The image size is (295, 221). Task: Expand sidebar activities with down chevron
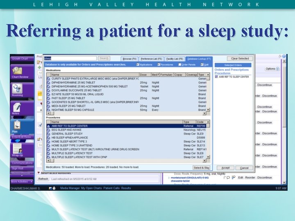pyautogui.click(x=22, y=176)
